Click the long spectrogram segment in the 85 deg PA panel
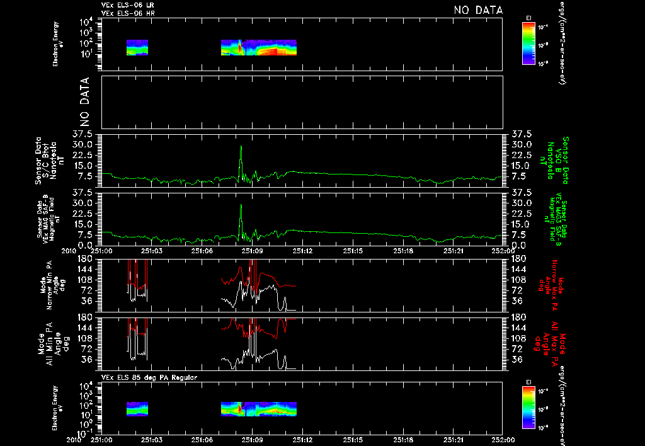The width and height of the screenshot is (645, 446). click(x=259, y=409)
